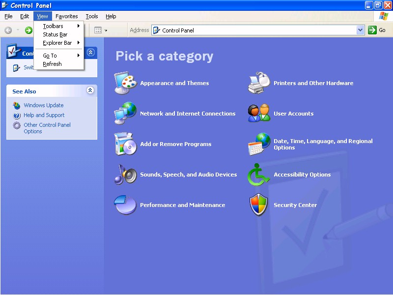The height and width of the screenshot is (295, 393).
Task: Open the File menu
Action: click(x=8, y=16)
